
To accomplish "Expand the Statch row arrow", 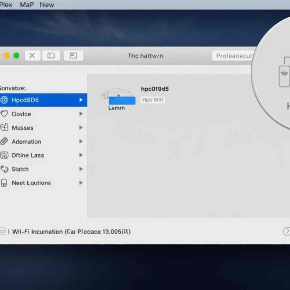I will 81,169.
